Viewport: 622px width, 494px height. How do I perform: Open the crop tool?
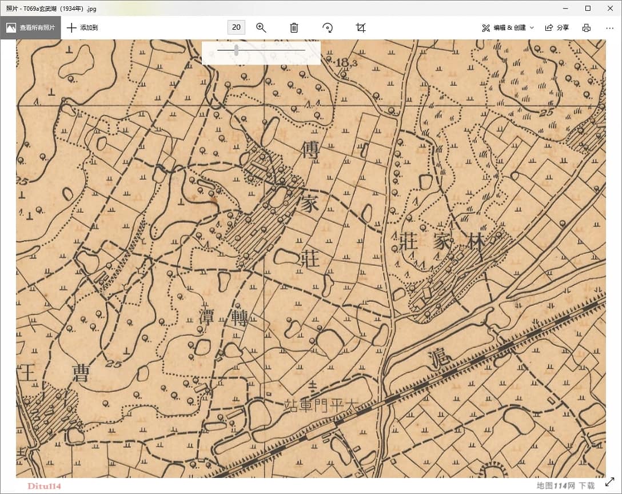(361, 27)
